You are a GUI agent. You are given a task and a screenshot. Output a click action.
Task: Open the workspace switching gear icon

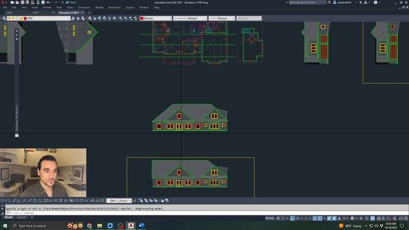tap(352, 218)
